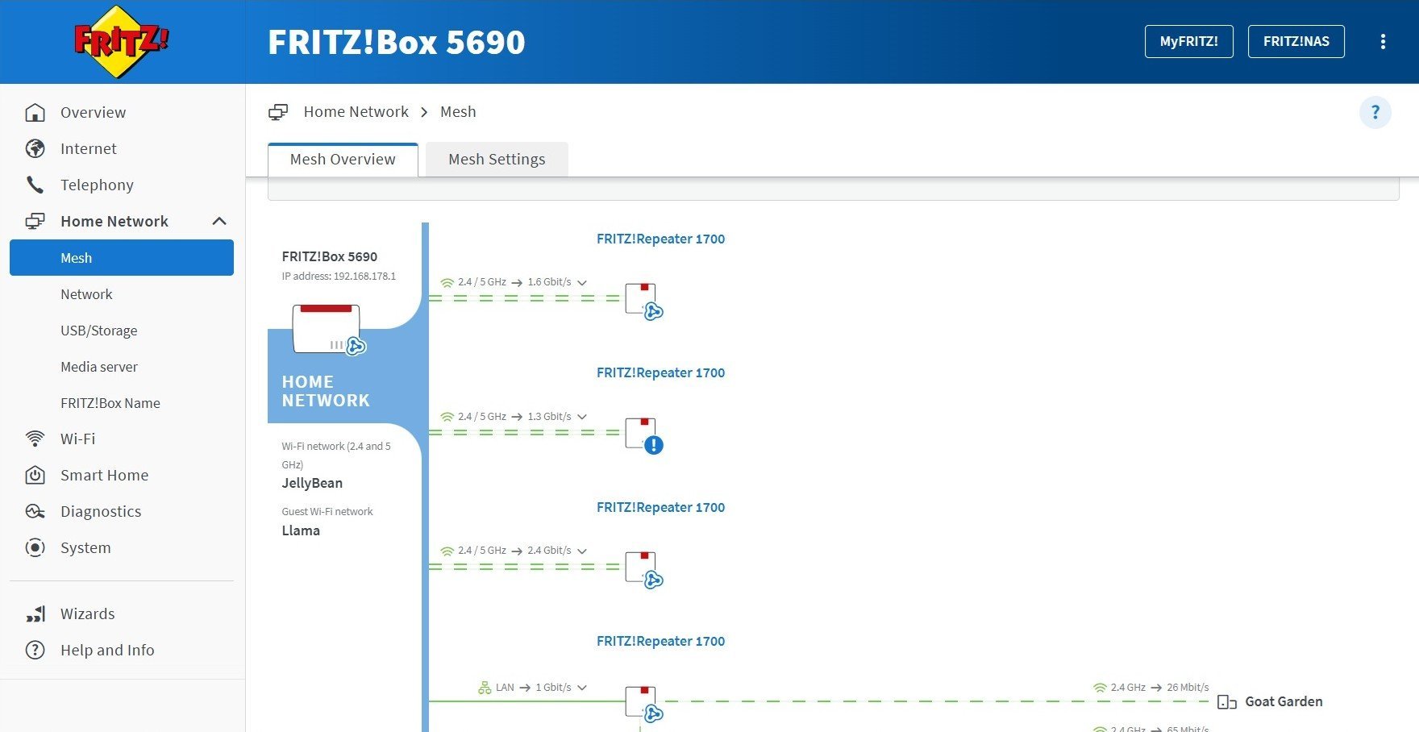Expand the LAN 1 Gbit/s connection details

582,688
